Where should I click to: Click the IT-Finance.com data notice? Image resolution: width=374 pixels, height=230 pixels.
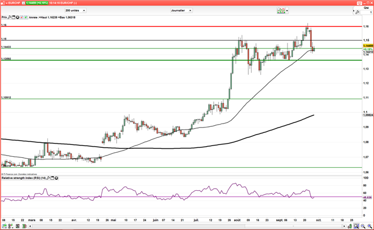click(19, 174)
